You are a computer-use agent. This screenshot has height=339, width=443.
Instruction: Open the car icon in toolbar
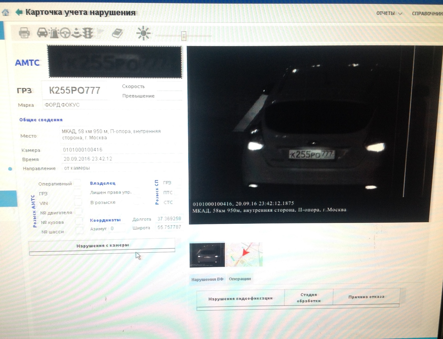42,33
